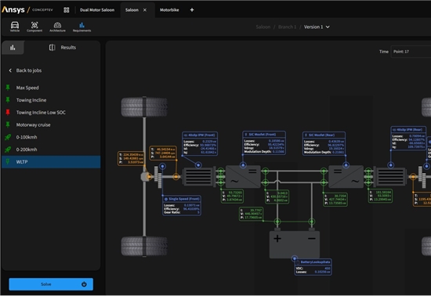Select the Motorway cruise job
This screenshot has height=296, width=431.
(51, 125)
